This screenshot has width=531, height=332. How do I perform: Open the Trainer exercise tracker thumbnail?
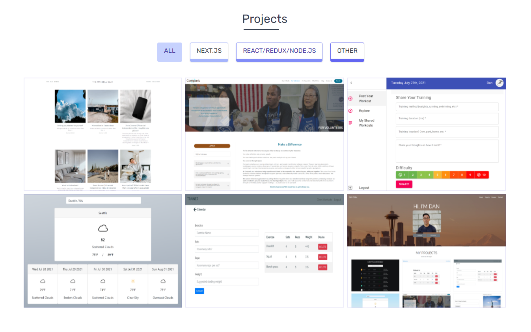pos(265,250)
